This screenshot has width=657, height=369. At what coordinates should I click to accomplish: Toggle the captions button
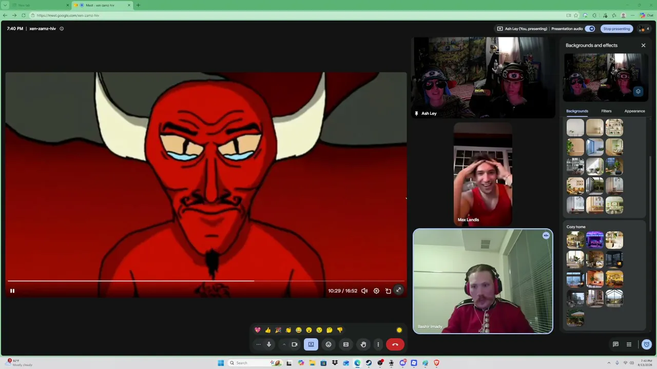click(x=346, y=344)
